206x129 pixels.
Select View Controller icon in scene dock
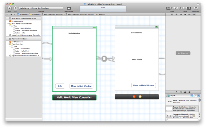click(140, 97)
